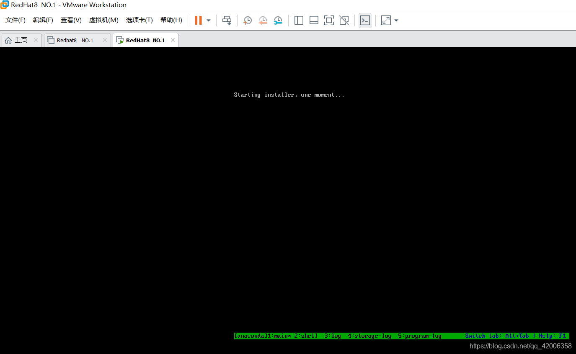Viewport: 576px width, 354px height.
Task: Pause the virtual machine with the orange pause icon
Action: coord(198,20)
